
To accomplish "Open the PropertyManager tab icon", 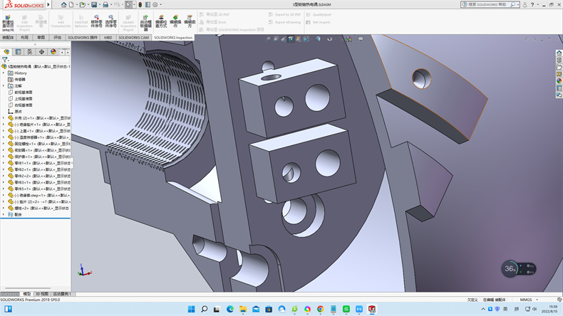I will tap(19, 52).
